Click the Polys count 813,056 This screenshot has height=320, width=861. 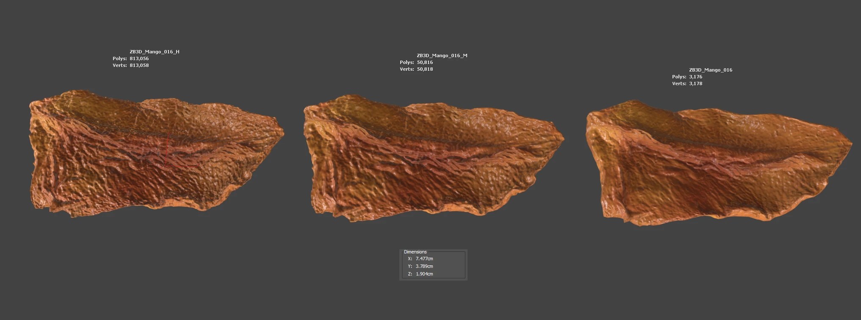[x=139, y=58]
